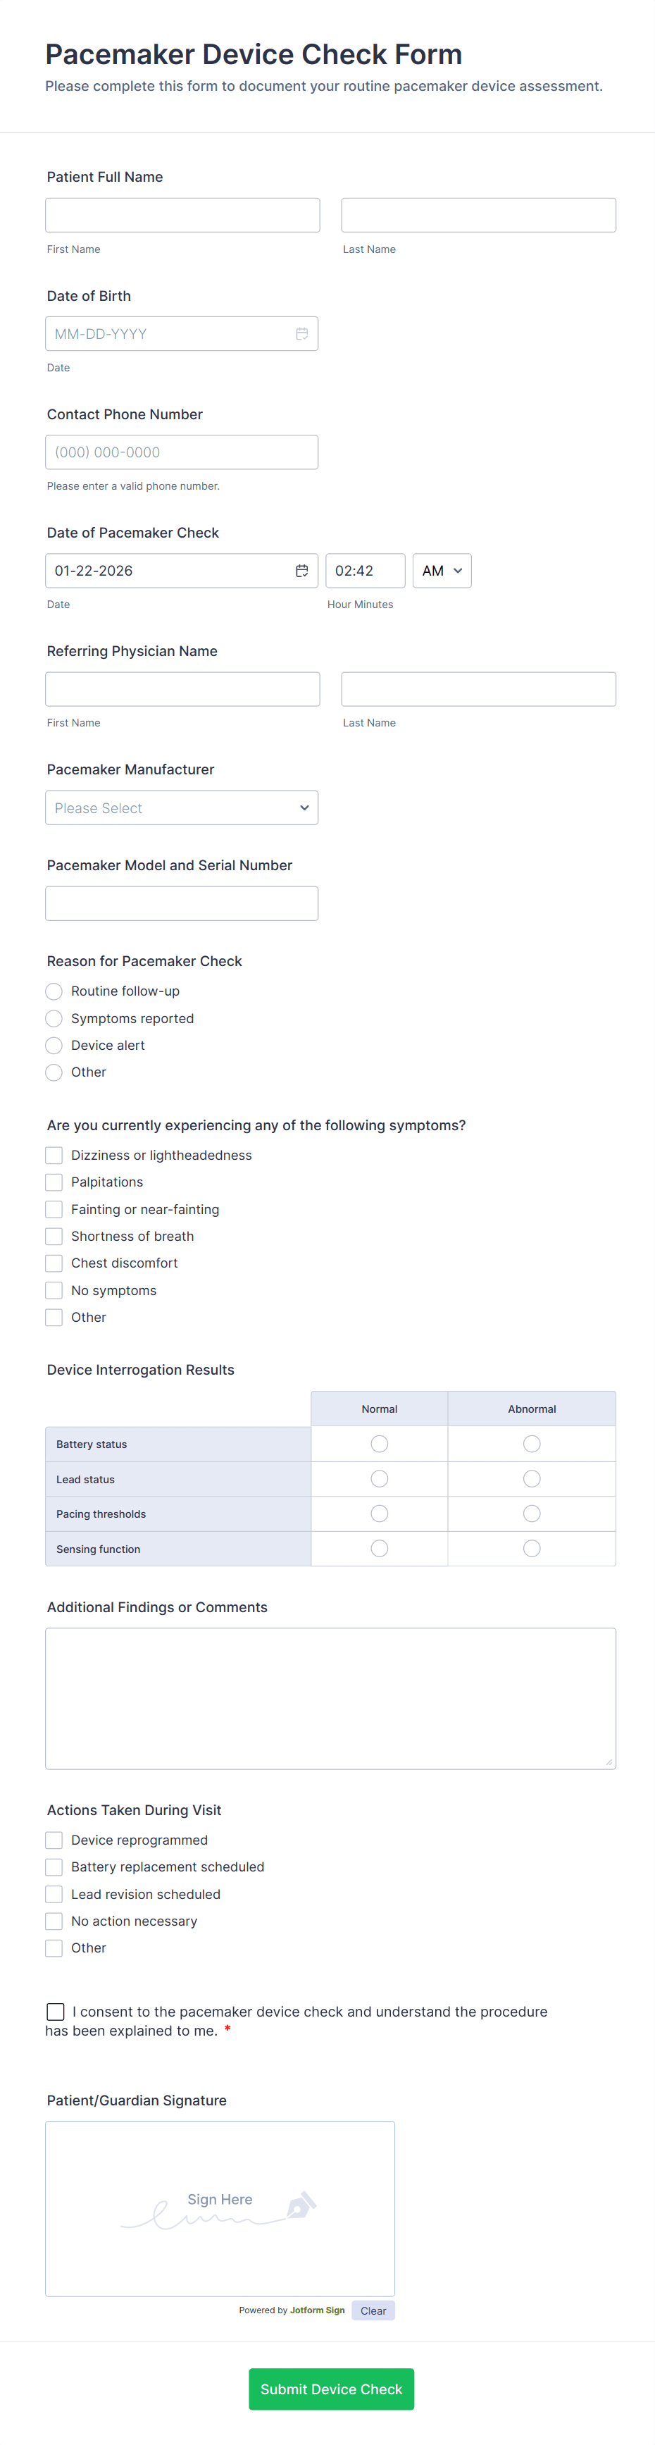Mark Sensing function as Normal
The height and width of the screenshot is (2445, 655).
(379, 1548)
